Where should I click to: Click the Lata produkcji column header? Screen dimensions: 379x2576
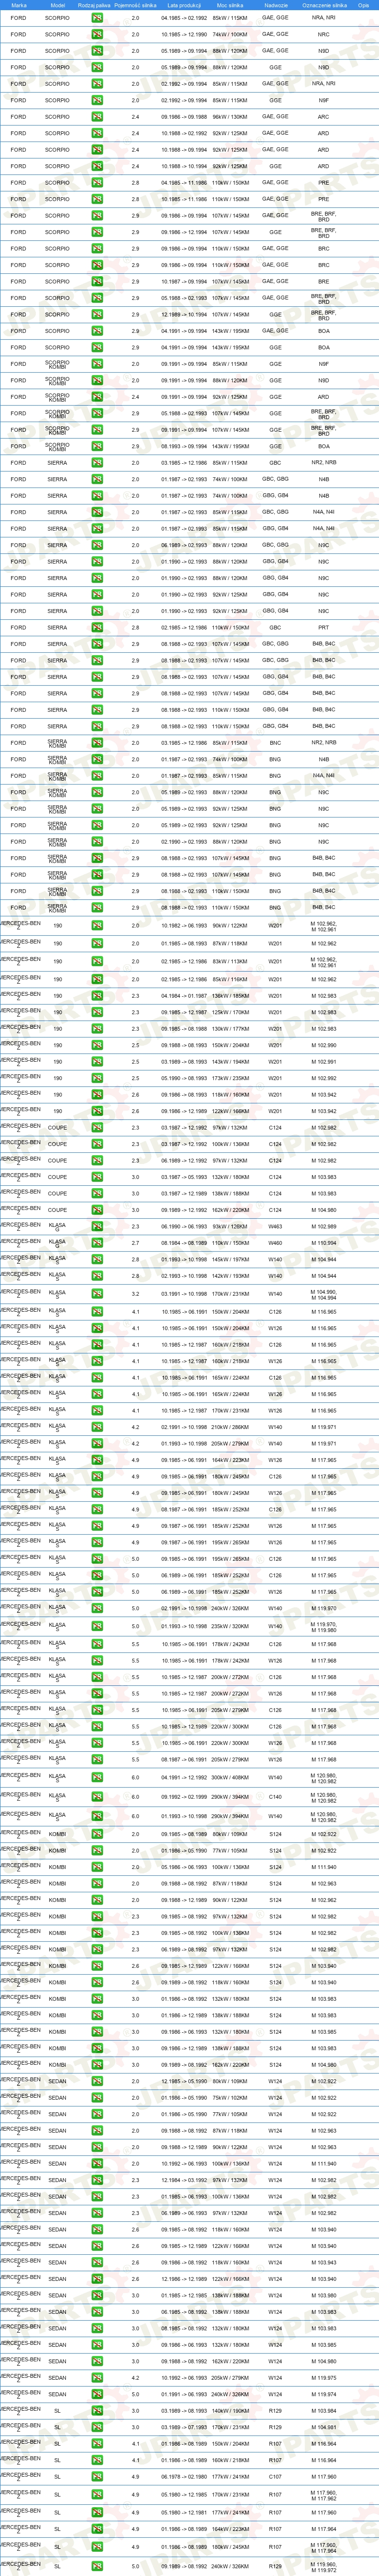click(184, 5)
